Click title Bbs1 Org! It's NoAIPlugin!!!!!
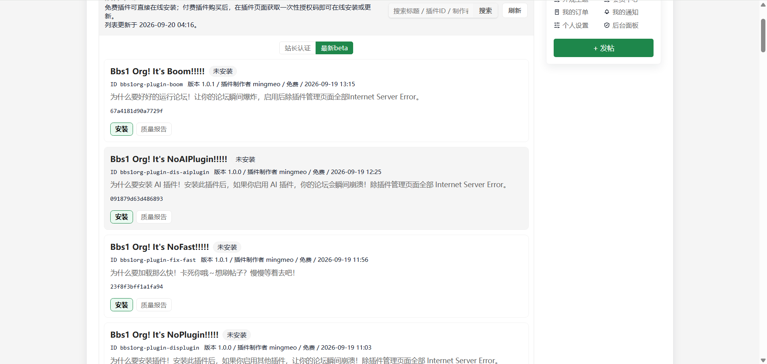The image size is (767, 364). coord(169,159)
